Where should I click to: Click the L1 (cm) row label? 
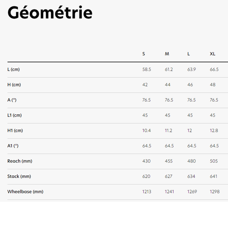click(15, 115)
